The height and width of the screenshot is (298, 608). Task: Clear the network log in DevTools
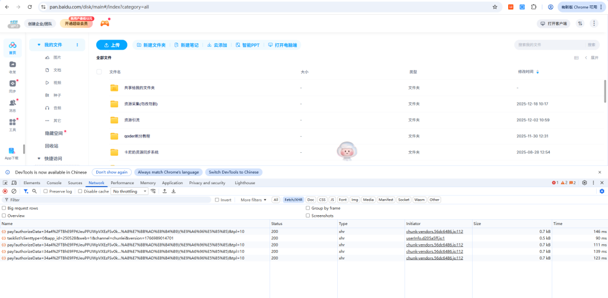14,191
